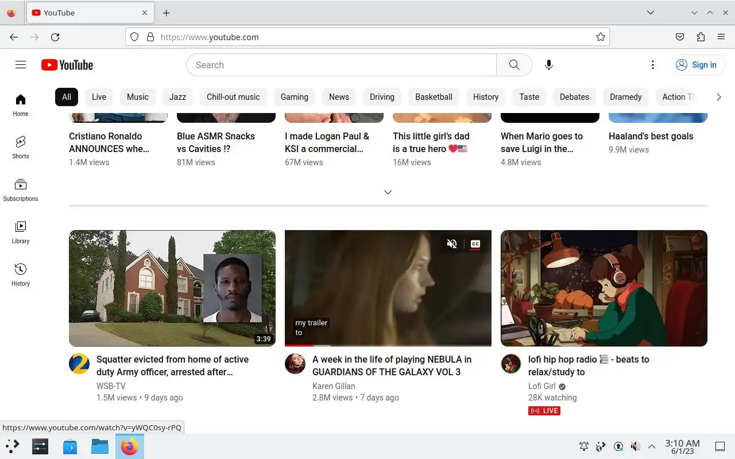Open the WSB-TV channel name link
The width and height of the screenshot is (735, 459).
point(111,386)
